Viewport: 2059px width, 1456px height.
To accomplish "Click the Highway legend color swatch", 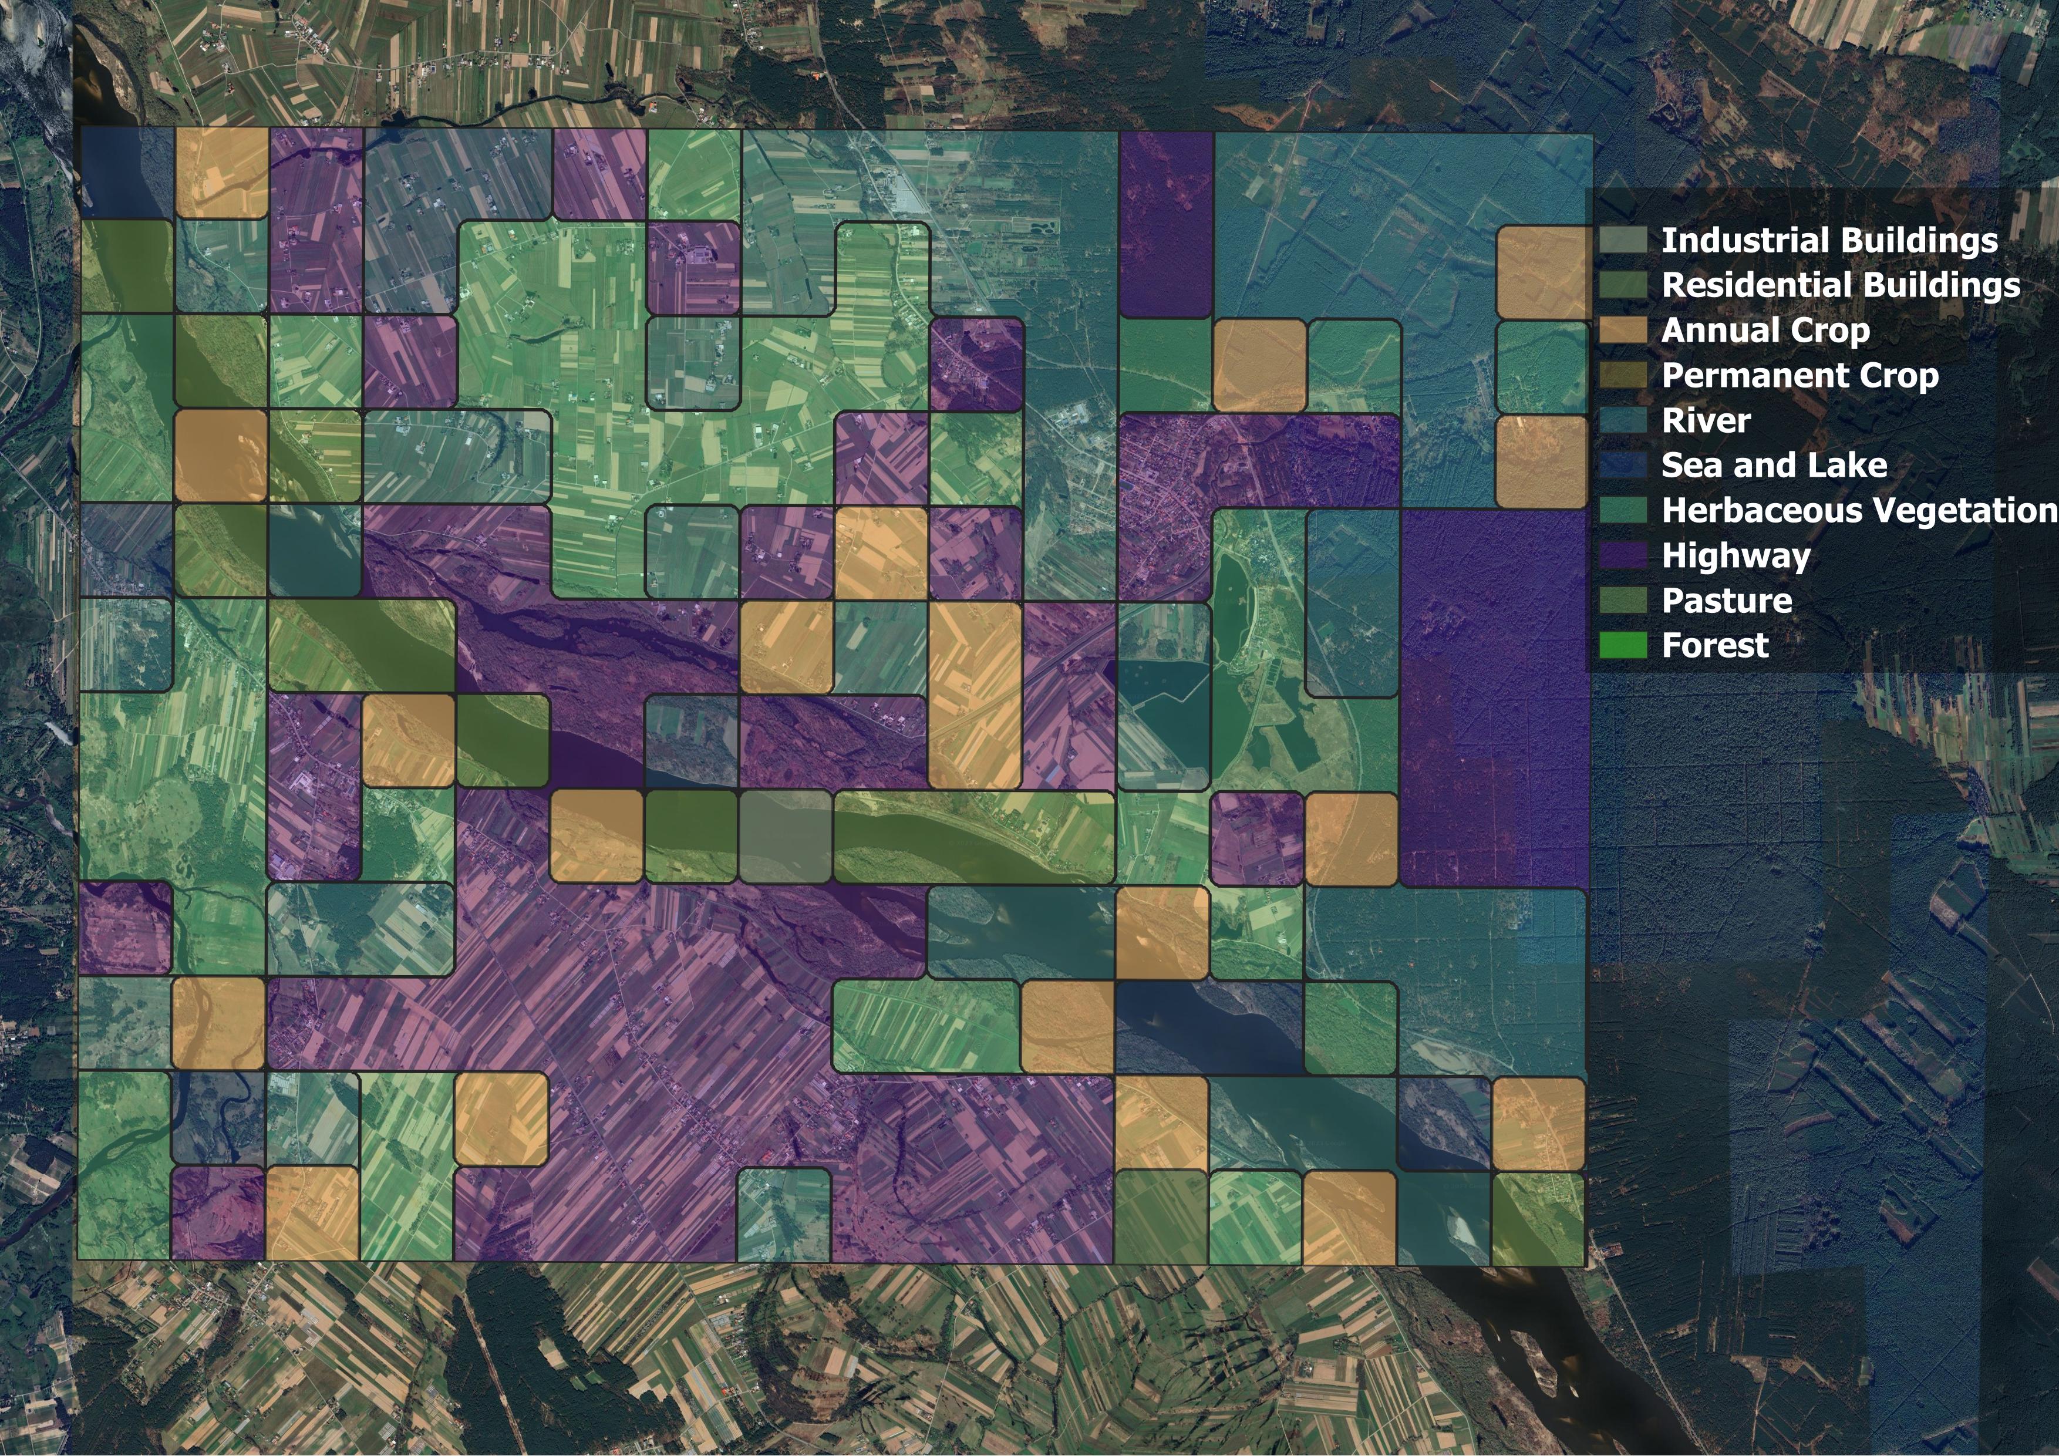I will (x=1623, y=555).
